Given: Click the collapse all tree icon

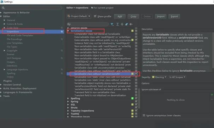Looking at the screenshot, I should (122, 24).
